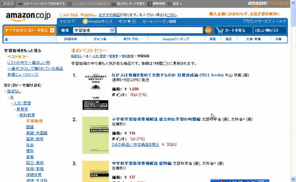This screenshot has width=296, height=182.
Task: Select 人文・思想 in the category tree
Action: point(22,103)
